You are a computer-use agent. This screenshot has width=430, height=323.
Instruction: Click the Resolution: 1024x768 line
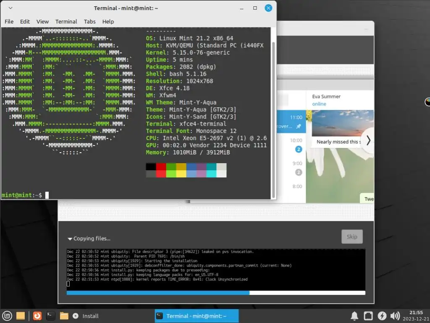tap(179, 81)
